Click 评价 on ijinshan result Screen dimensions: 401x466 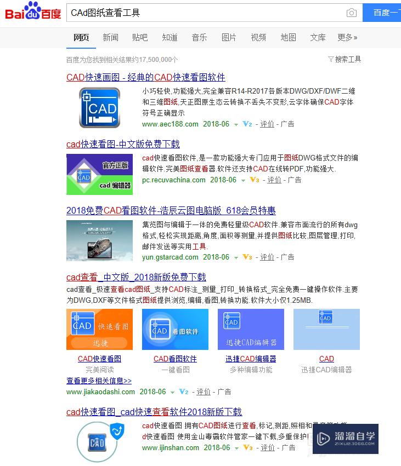coord(268,447)
